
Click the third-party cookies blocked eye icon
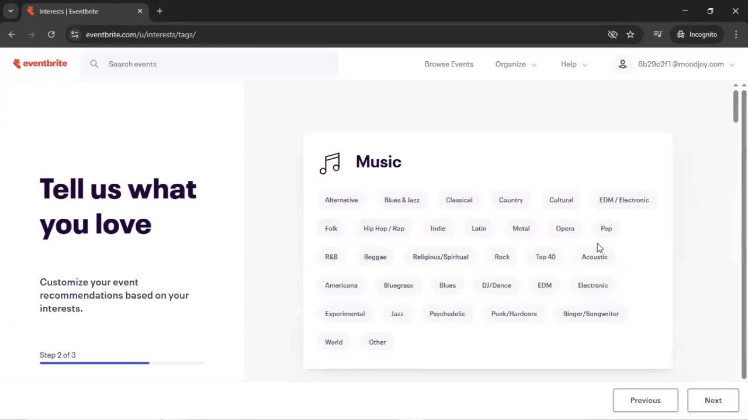[x=612, y=34]
